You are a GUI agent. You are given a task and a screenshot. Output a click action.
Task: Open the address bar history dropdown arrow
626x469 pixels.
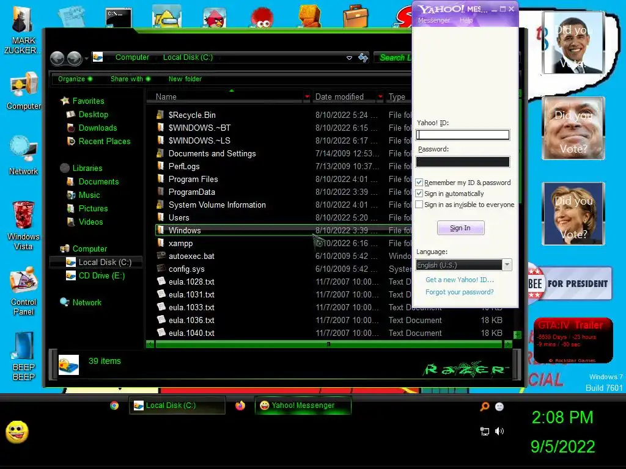pos(349,58)
